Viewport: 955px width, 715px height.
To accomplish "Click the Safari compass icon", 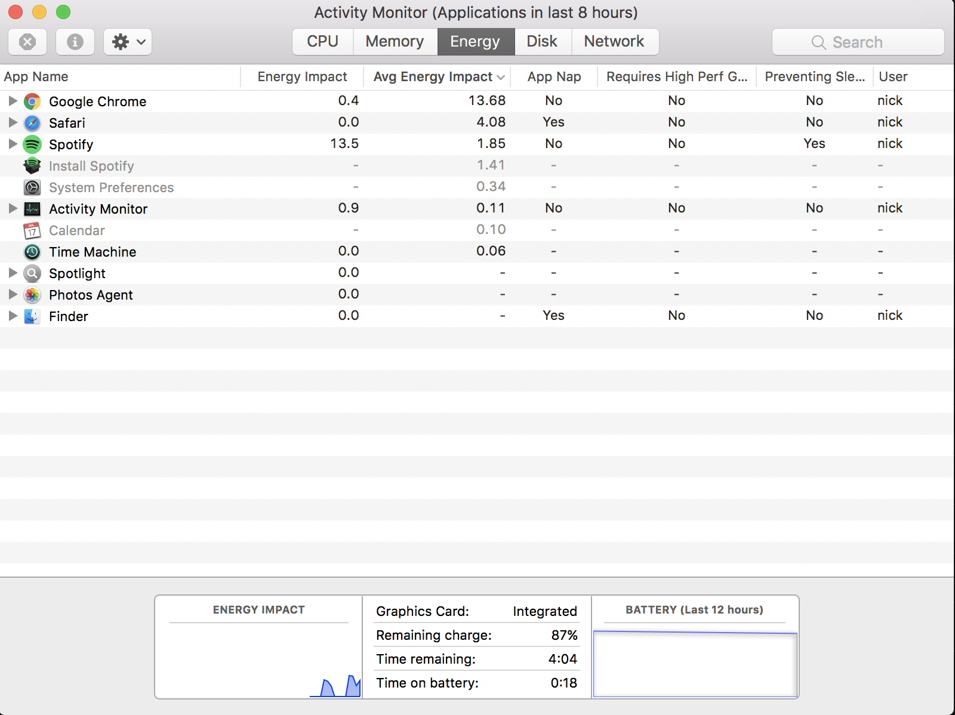I will (32, 123).
